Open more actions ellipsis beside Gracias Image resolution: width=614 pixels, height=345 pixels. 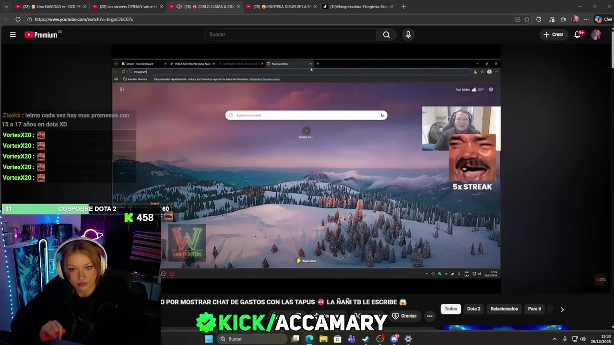pyautogui.click(x=430, y=316)
